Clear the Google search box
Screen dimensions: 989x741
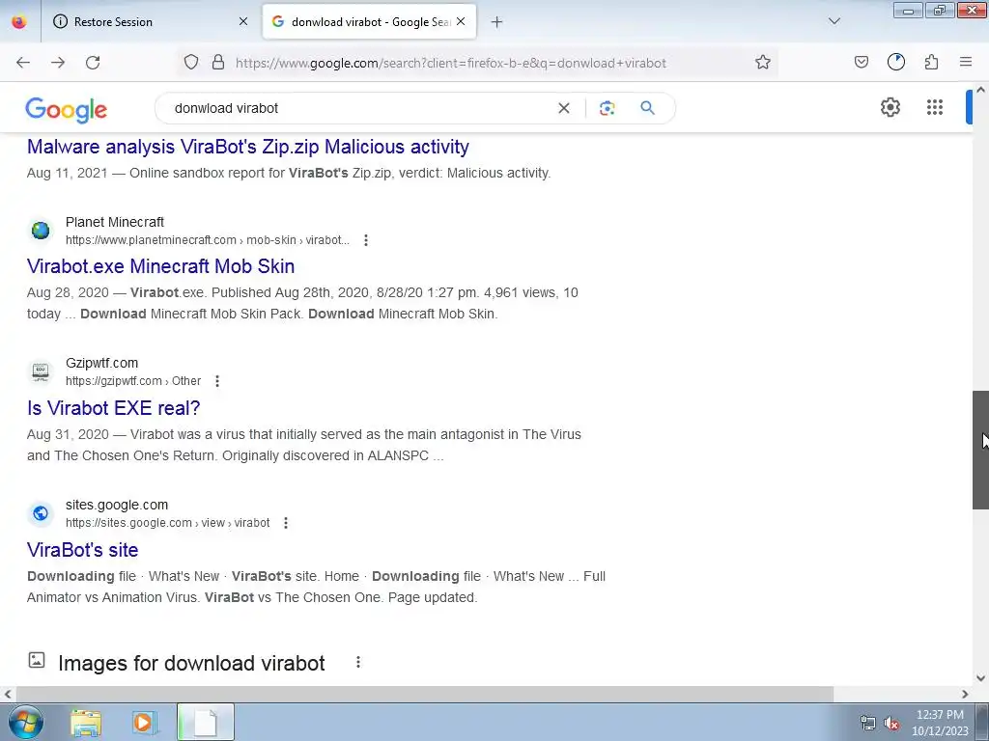564,108
